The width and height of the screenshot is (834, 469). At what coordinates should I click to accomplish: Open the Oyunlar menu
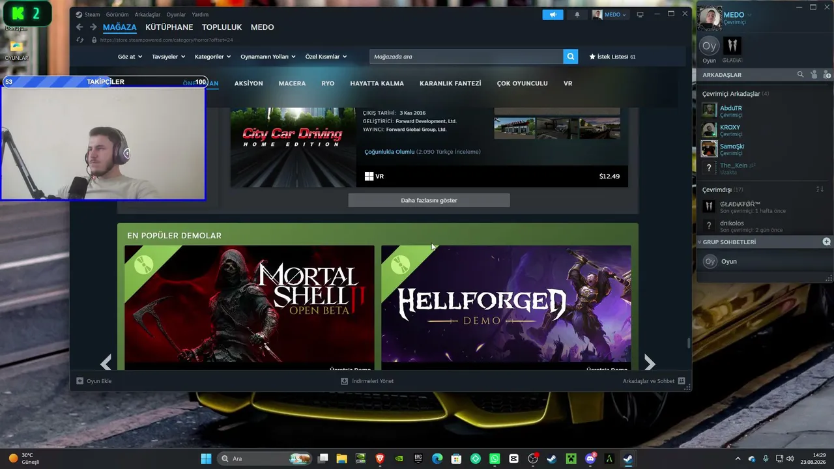[176, 14]
